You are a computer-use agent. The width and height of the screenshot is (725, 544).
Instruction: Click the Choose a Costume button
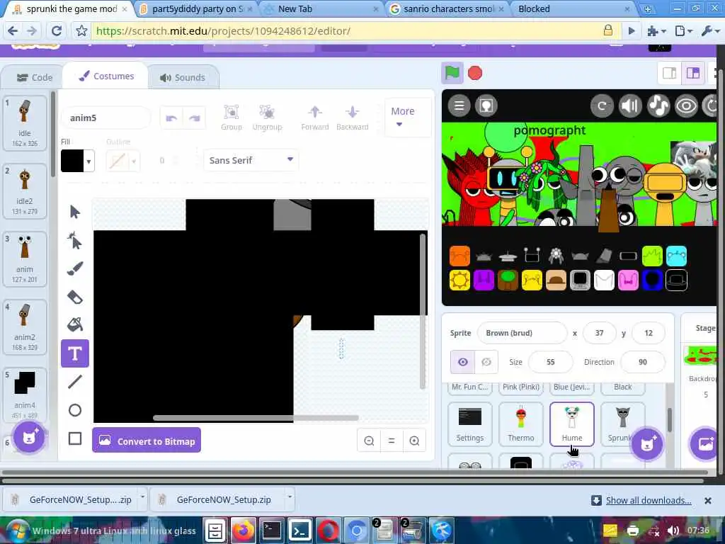point(29,436)
